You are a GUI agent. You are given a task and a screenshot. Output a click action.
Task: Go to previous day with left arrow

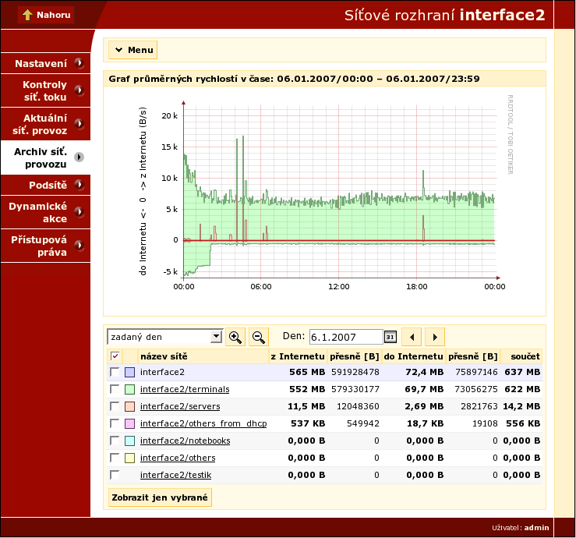412,337
